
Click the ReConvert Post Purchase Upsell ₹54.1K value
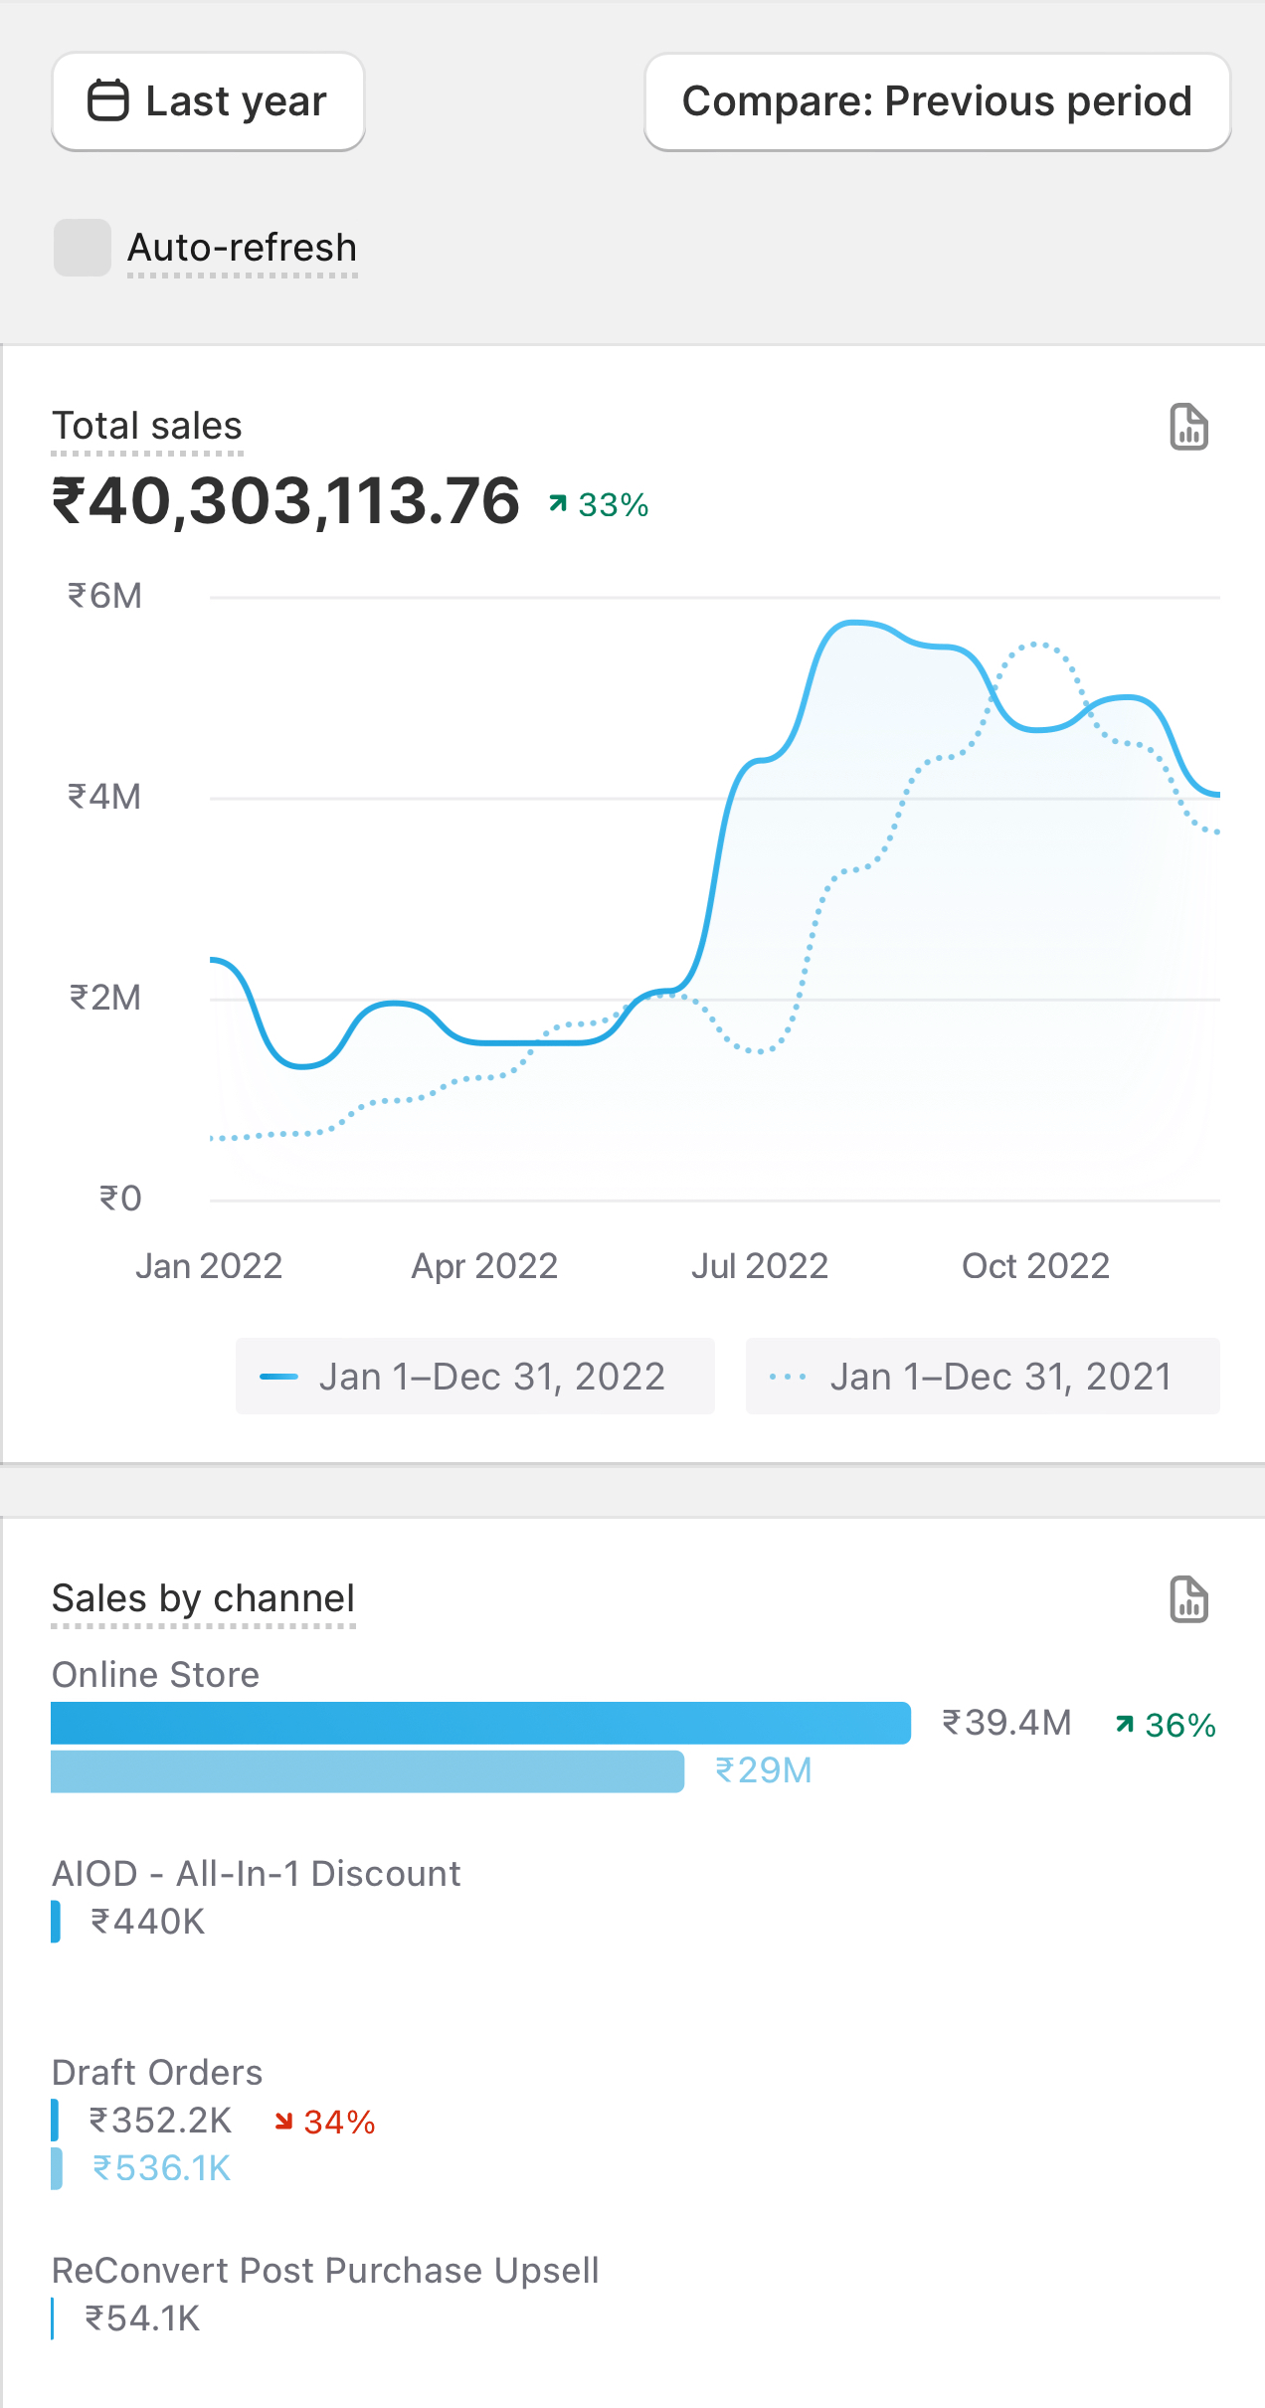[142, 2318]
